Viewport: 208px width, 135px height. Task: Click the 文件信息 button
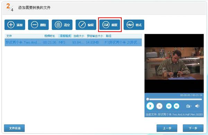tap(14, 128)
